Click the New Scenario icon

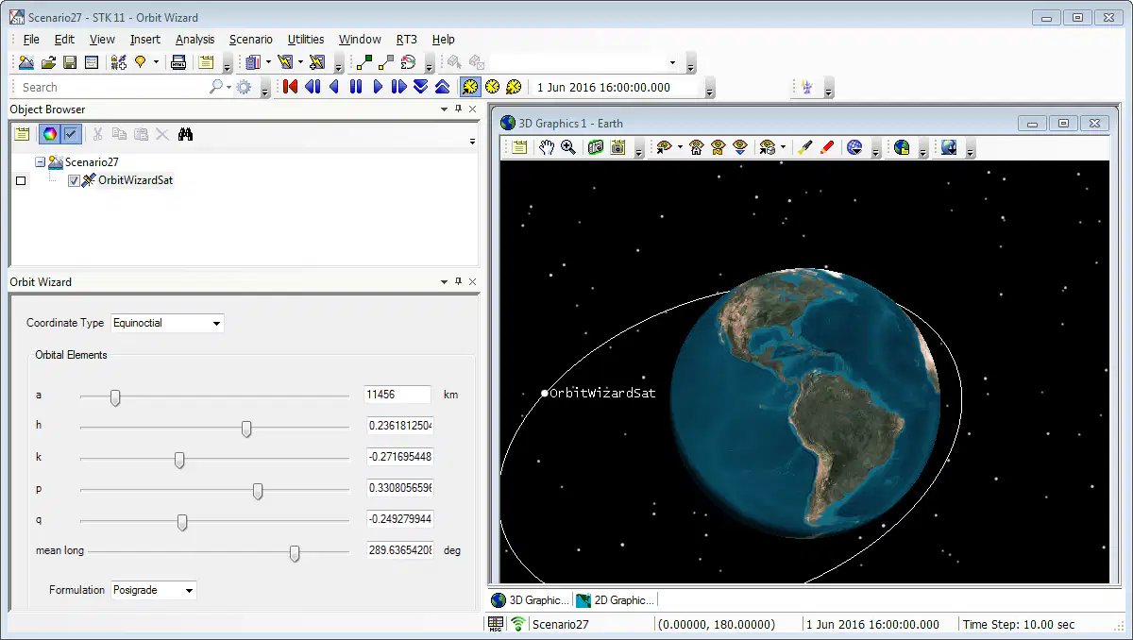tap(26, 62)
